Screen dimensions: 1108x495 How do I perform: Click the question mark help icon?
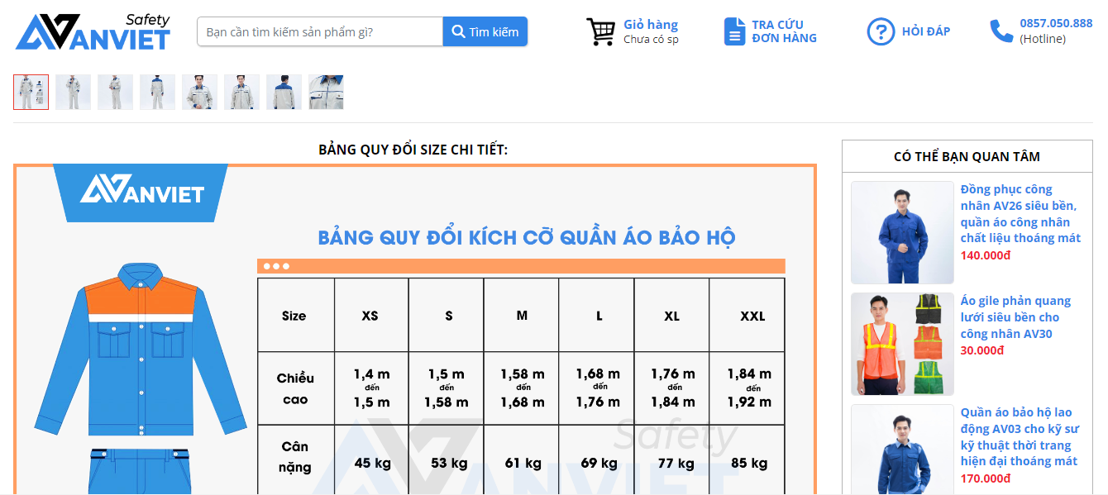click(881, 31)
